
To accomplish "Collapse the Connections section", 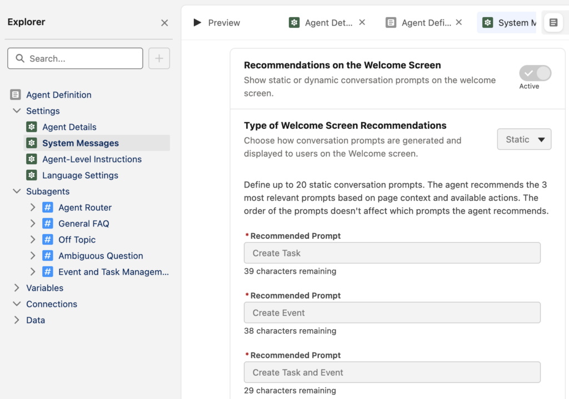I will tap(17, 304).
